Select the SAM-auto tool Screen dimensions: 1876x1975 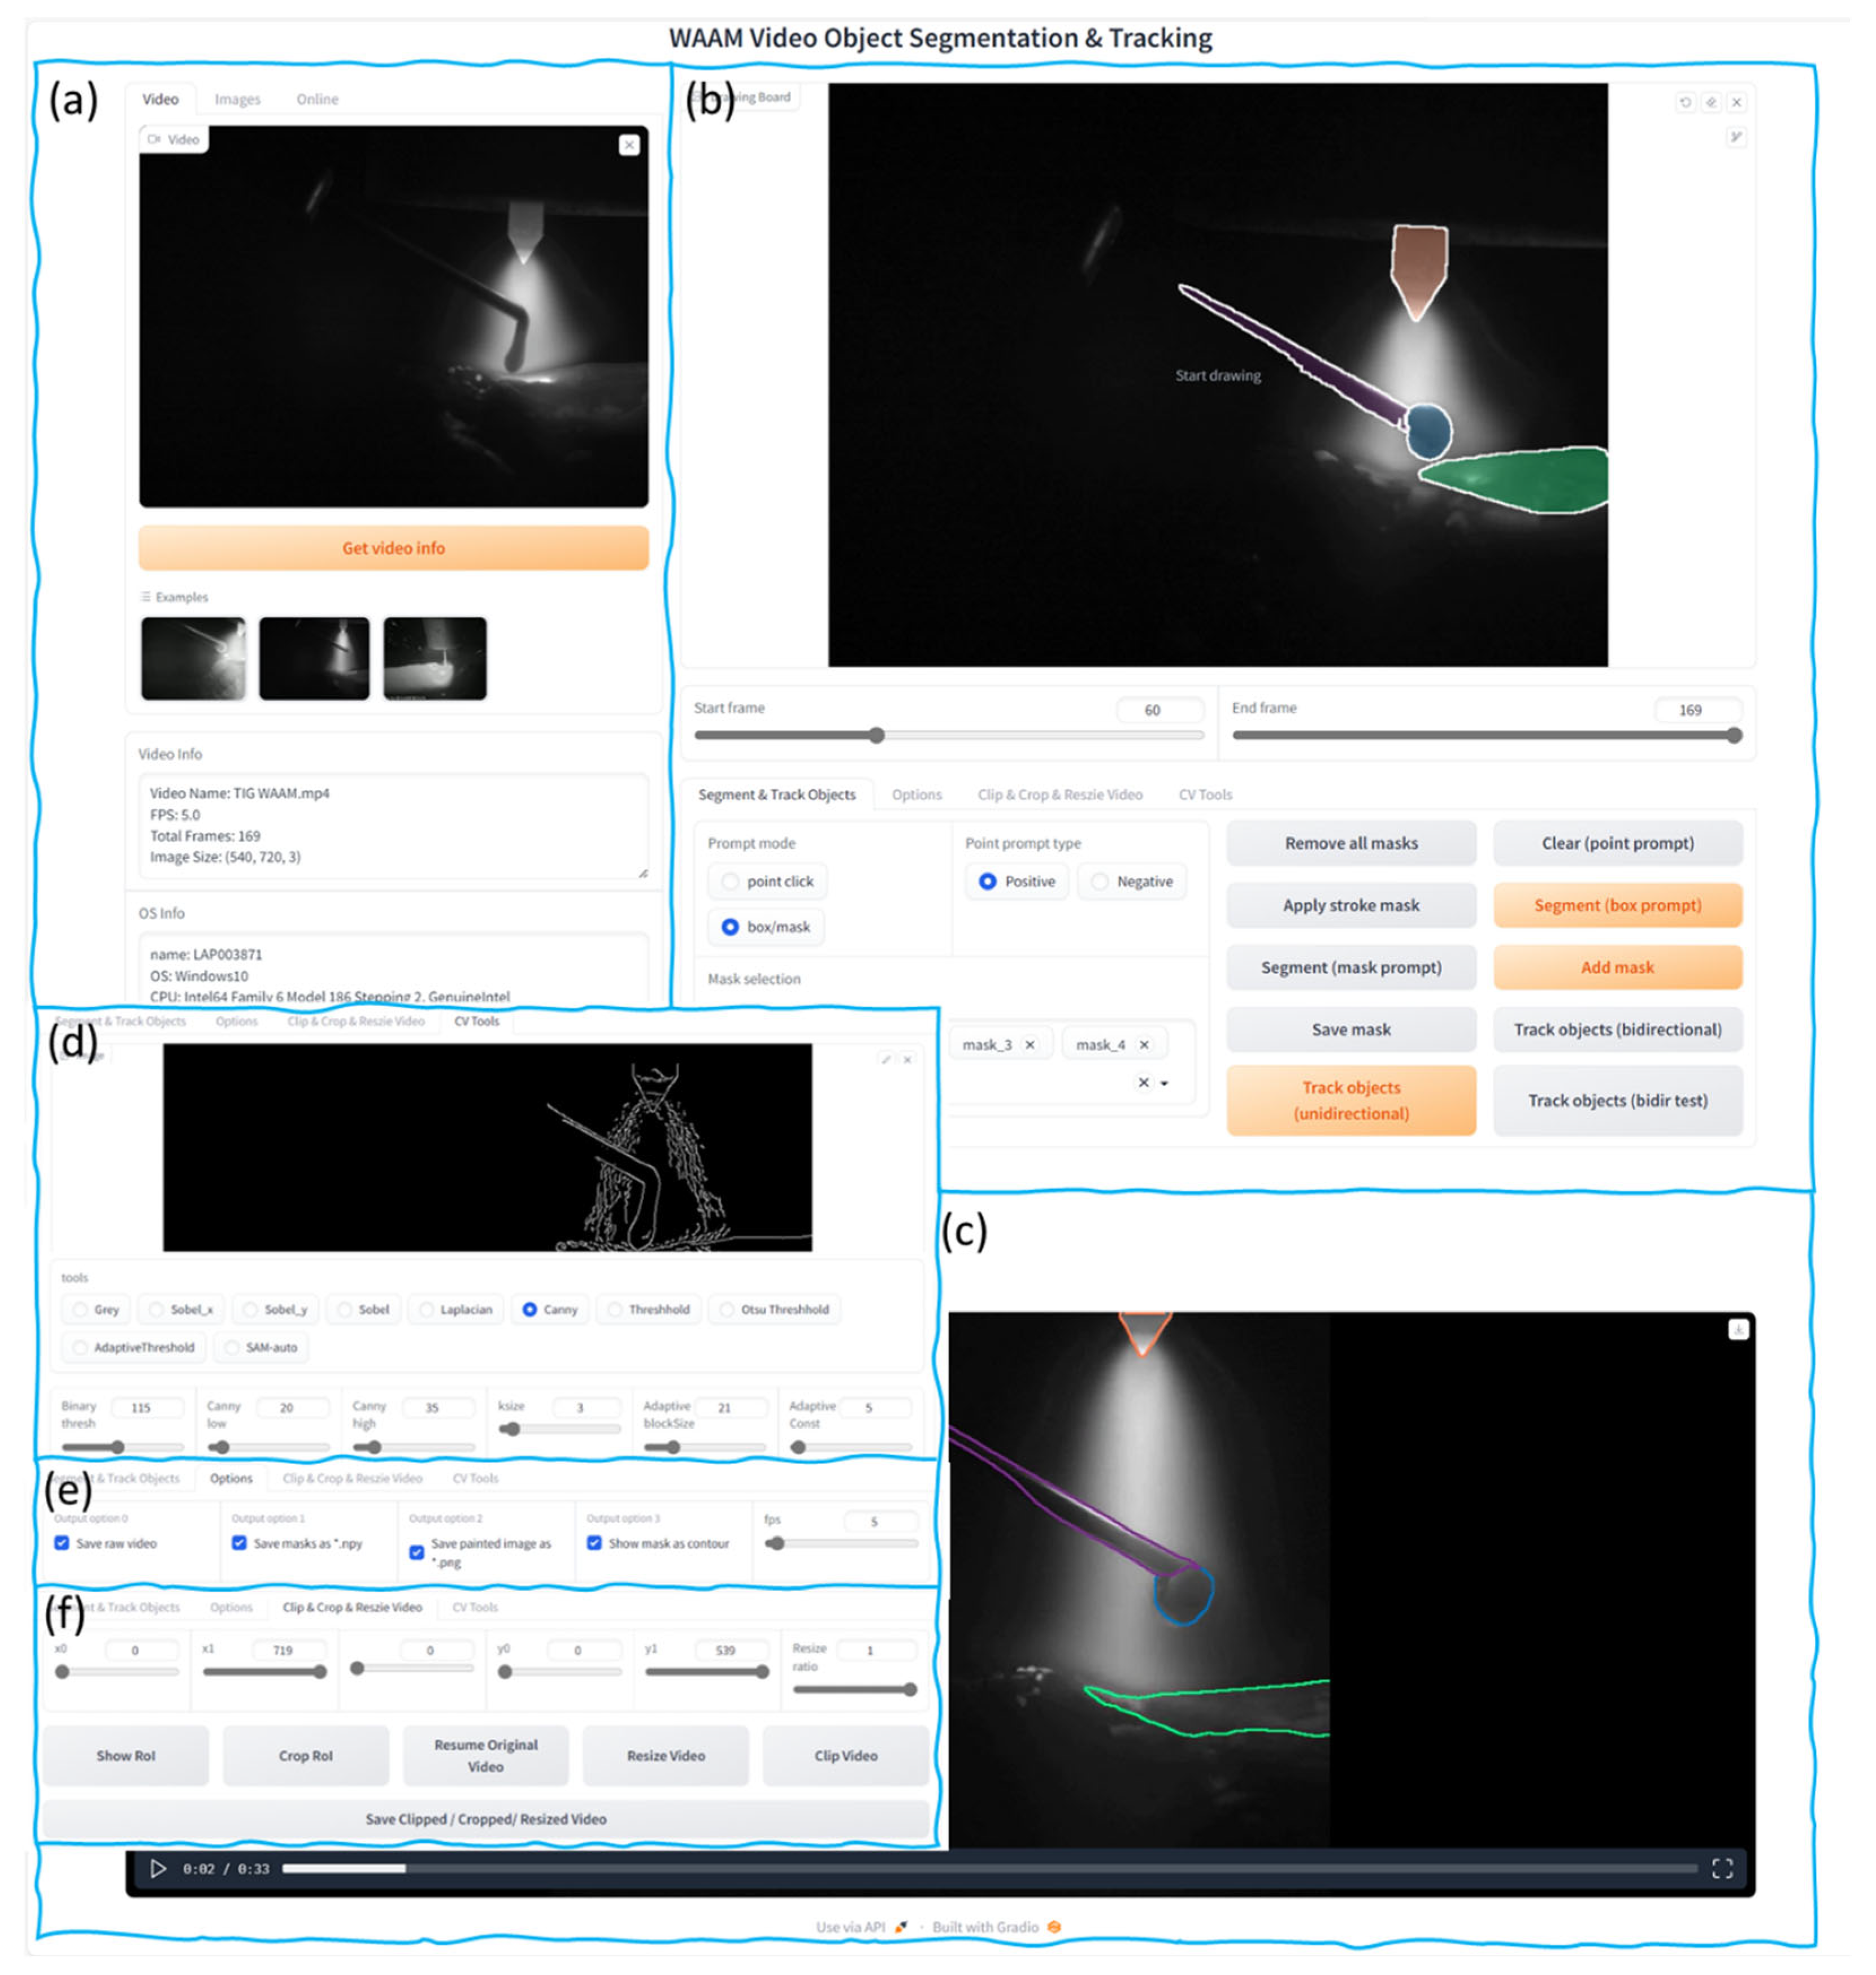click(x=260, y=1347)
